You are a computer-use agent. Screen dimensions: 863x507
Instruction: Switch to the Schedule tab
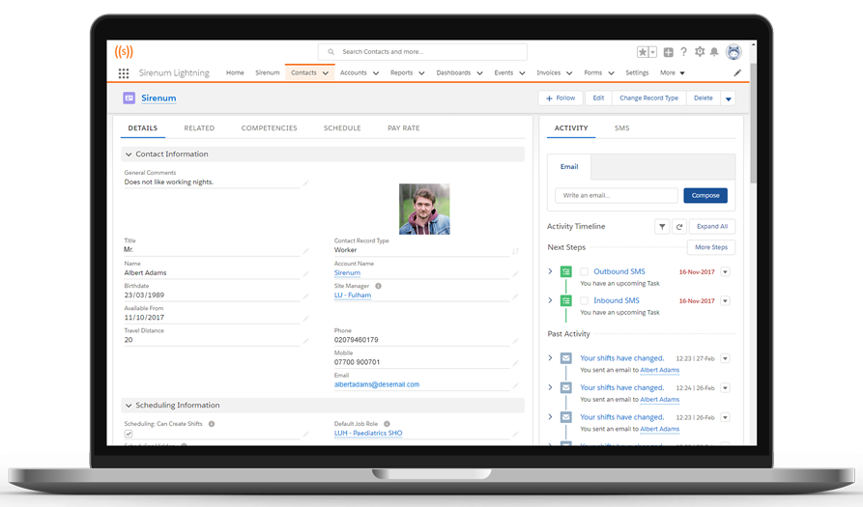342,128
